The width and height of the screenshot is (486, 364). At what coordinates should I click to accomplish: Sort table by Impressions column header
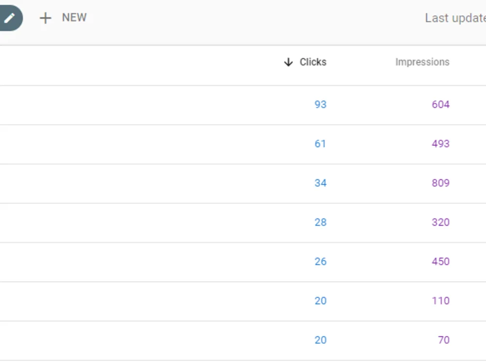422,62
